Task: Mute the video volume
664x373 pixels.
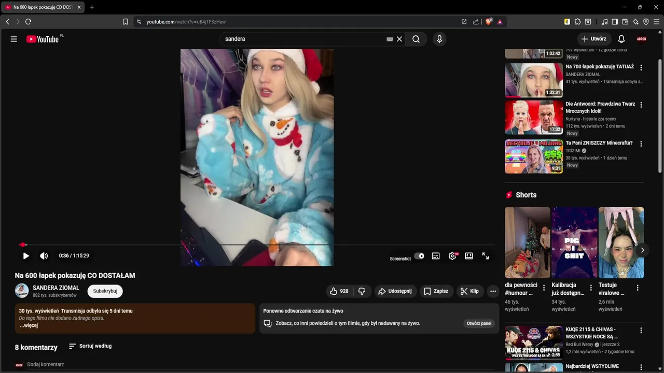Action: coord(44,255)
